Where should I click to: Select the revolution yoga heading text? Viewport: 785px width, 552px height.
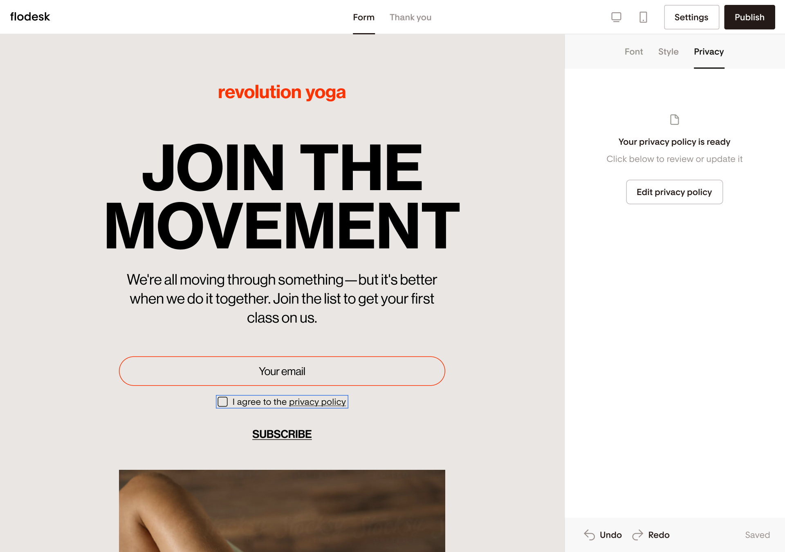click(282, 92)
